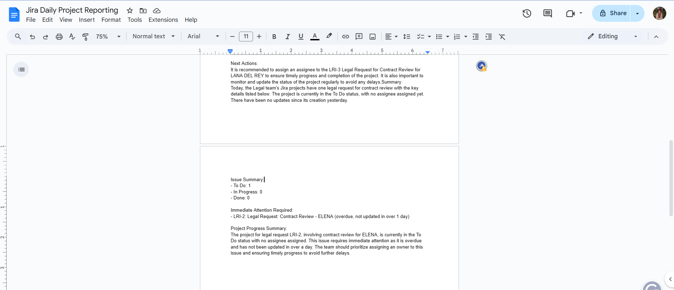
Task: Insert an image
Action: (372, 37)
